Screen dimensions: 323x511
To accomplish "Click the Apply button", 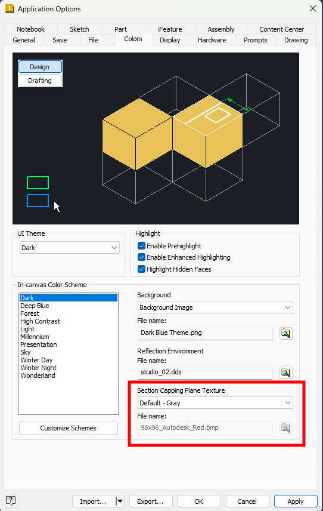I will tap(296, 501).
